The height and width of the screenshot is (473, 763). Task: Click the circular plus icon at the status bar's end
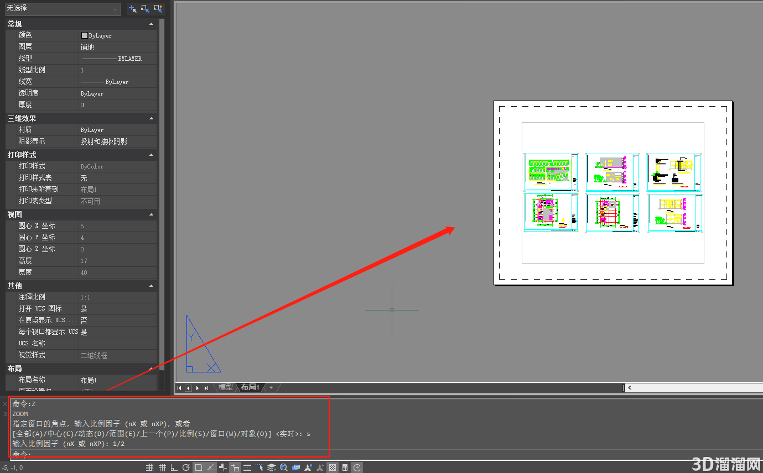point(357,467)
